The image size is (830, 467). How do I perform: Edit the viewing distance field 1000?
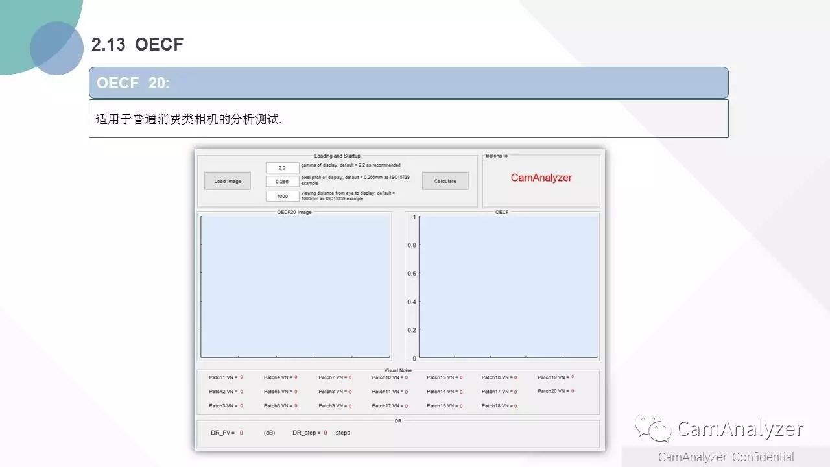(x=282, y=196)
